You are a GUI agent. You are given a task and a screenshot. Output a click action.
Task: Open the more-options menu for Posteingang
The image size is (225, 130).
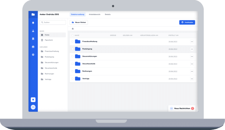pyautogui.click(x=192, y=49)
